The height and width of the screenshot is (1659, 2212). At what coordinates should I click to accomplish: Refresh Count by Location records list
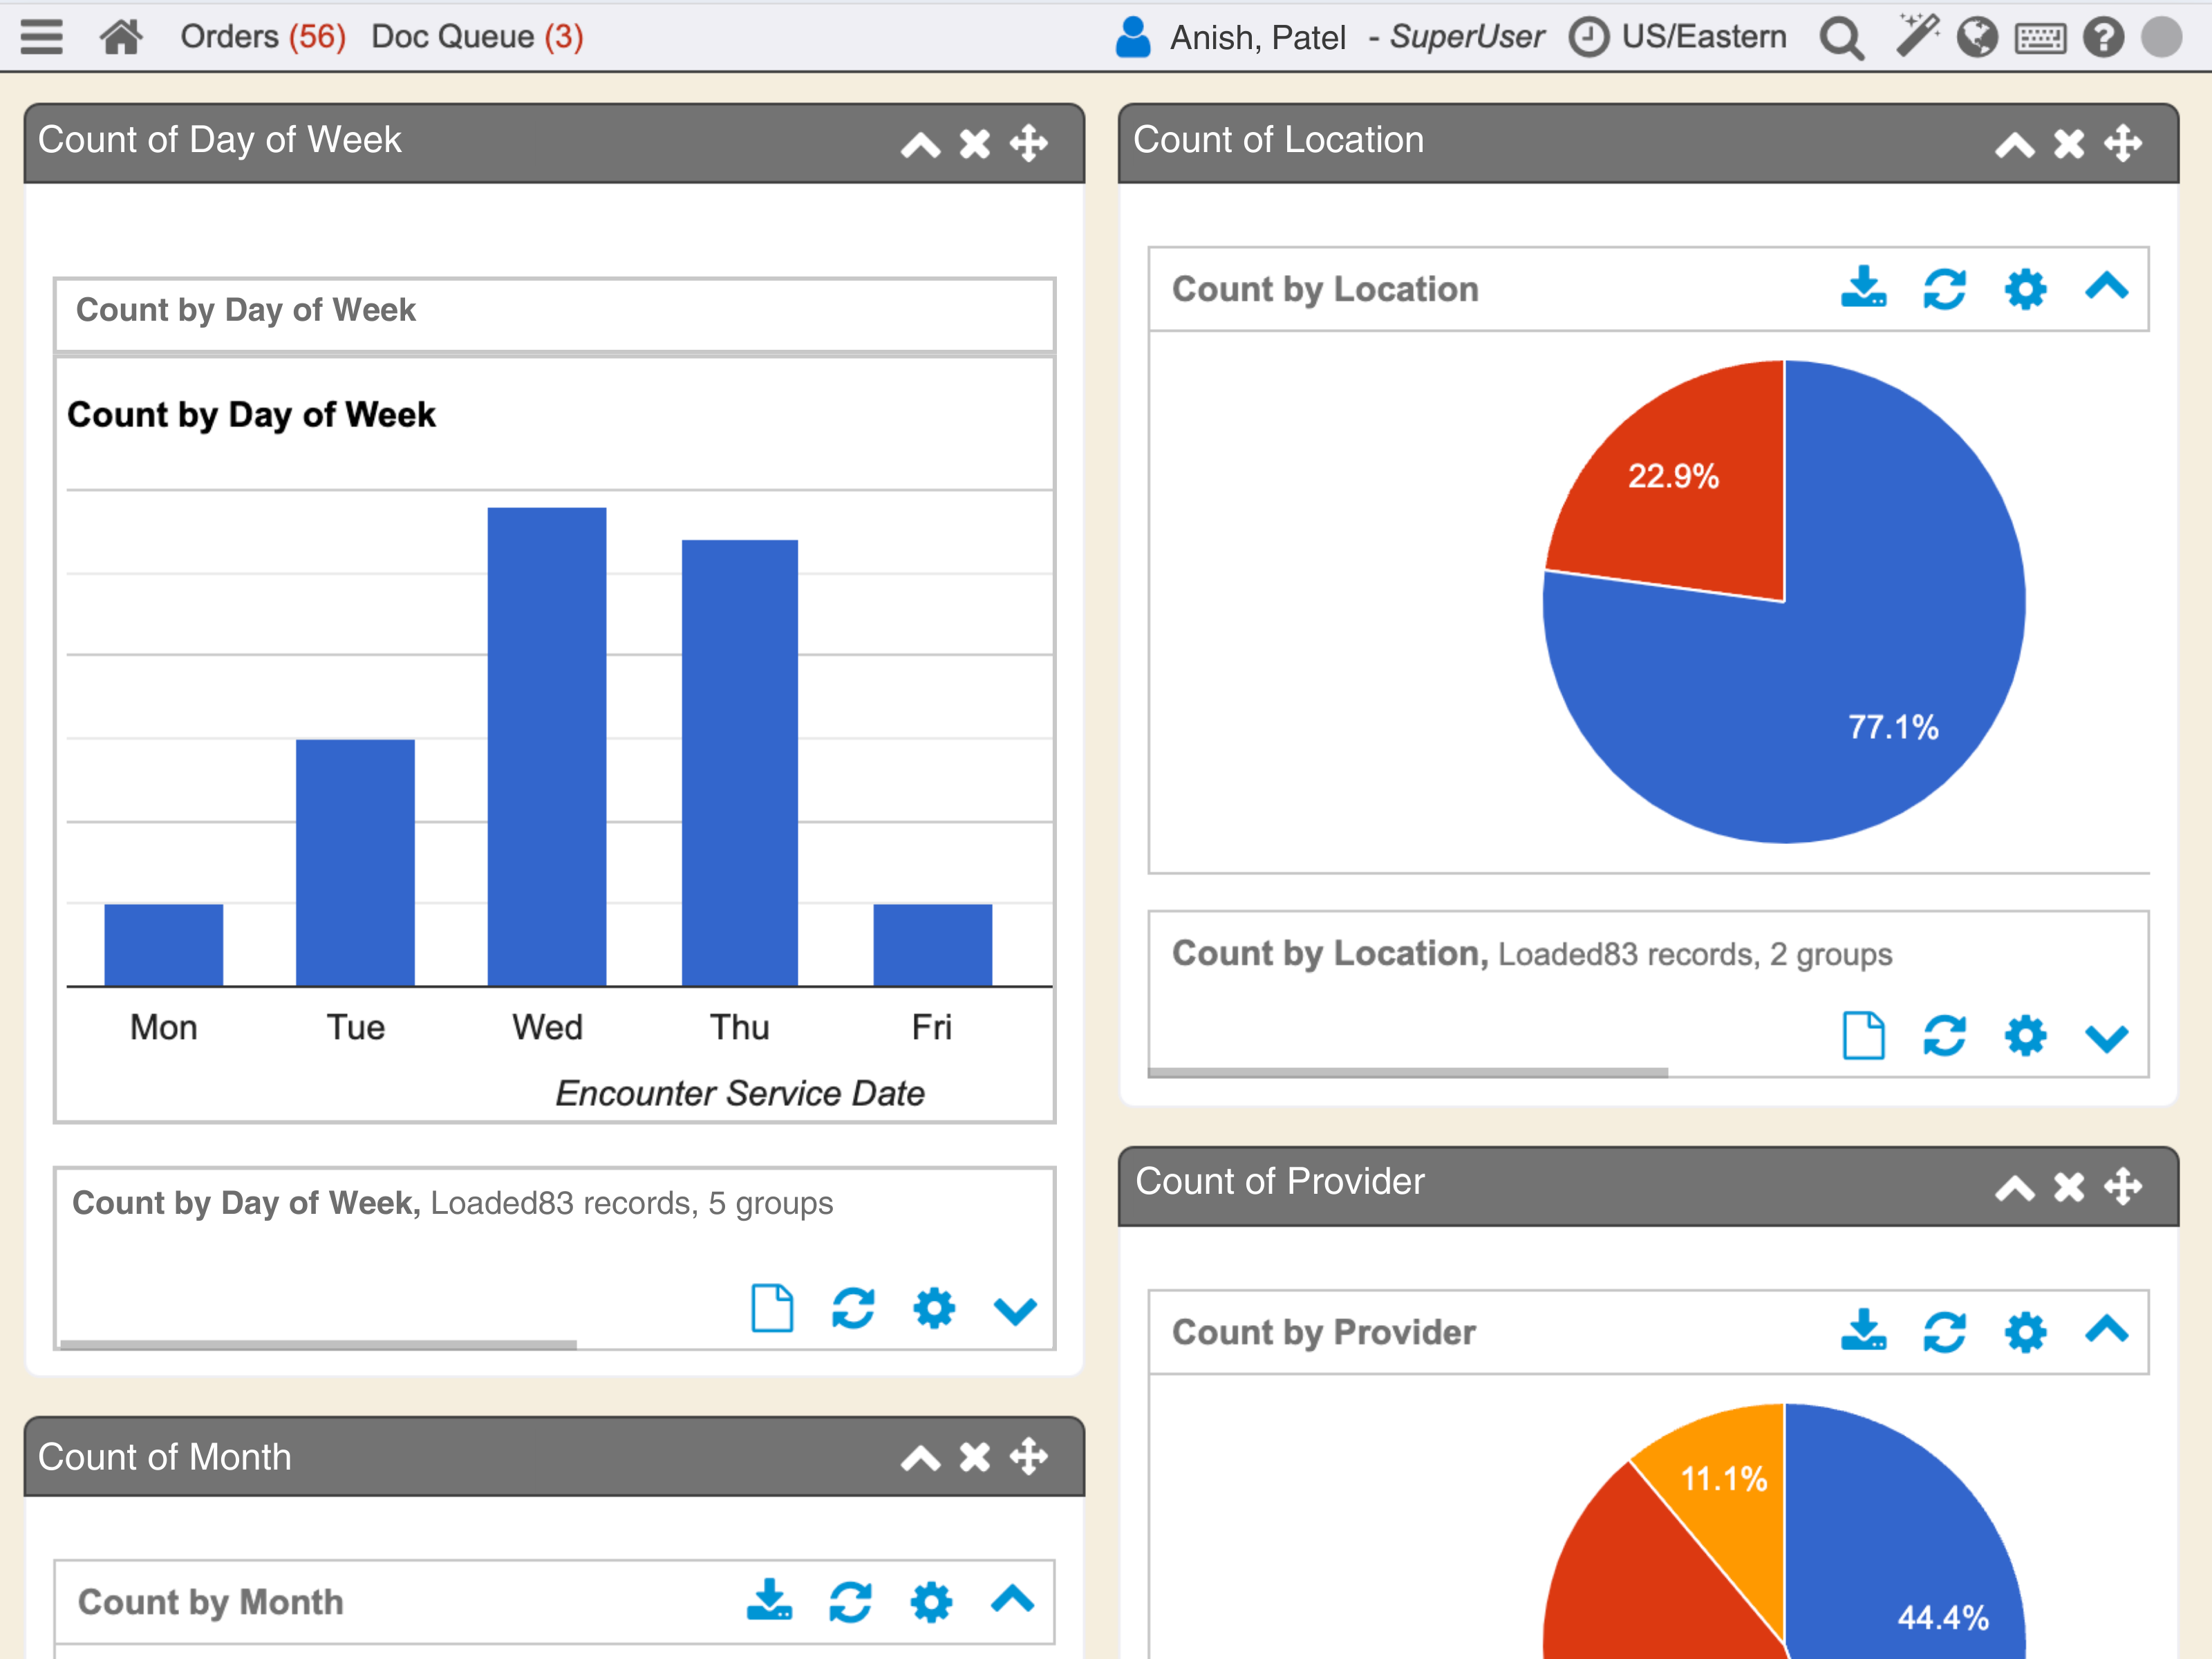pos(1945,1035)
